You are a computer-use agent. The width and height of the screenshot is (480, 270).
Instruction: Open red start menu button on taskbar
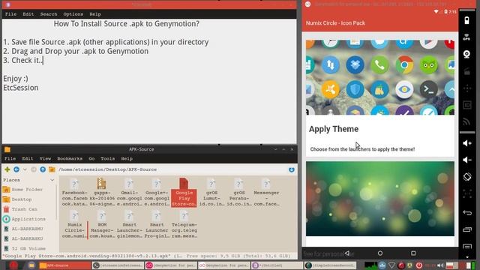tap(13, 265)
